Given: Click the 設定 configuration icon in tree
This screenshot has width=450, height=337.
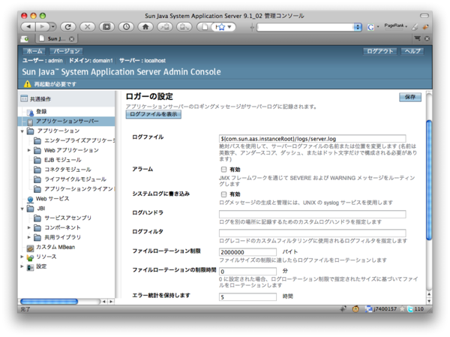Looking at the screenshot, I should pos(30,267).
